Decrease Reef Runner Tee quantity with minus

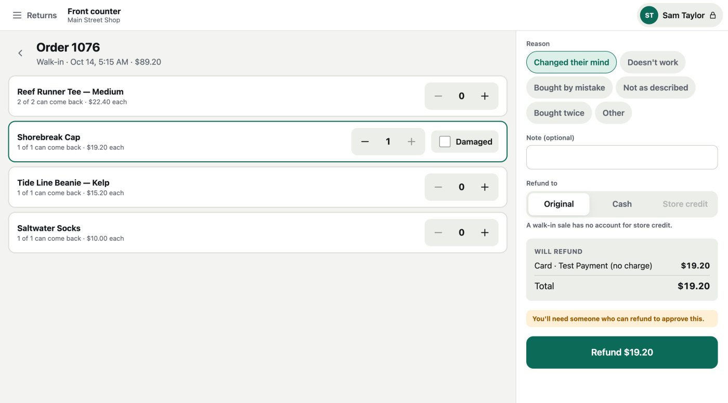click(x=438, y=96)
